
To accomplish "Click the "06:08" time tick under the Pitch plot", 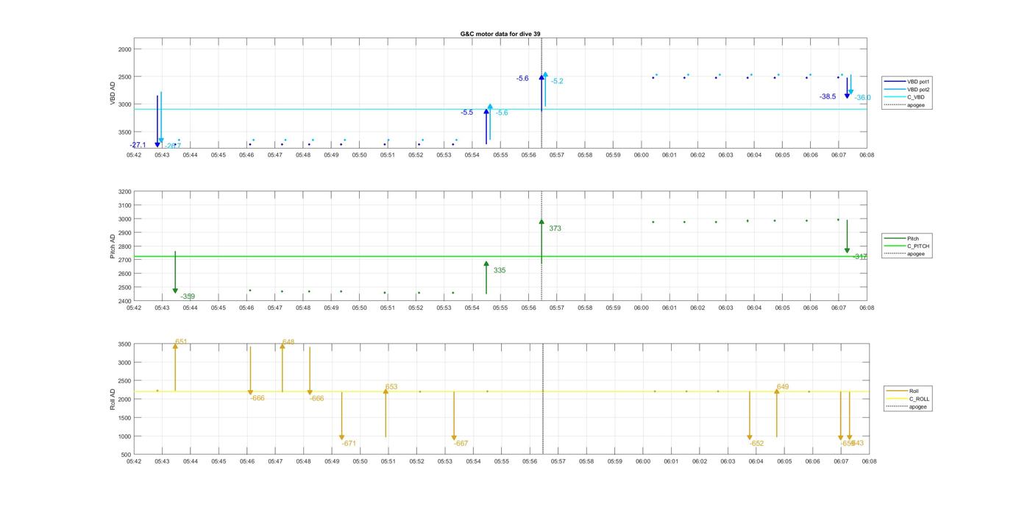I will (867, 308).
